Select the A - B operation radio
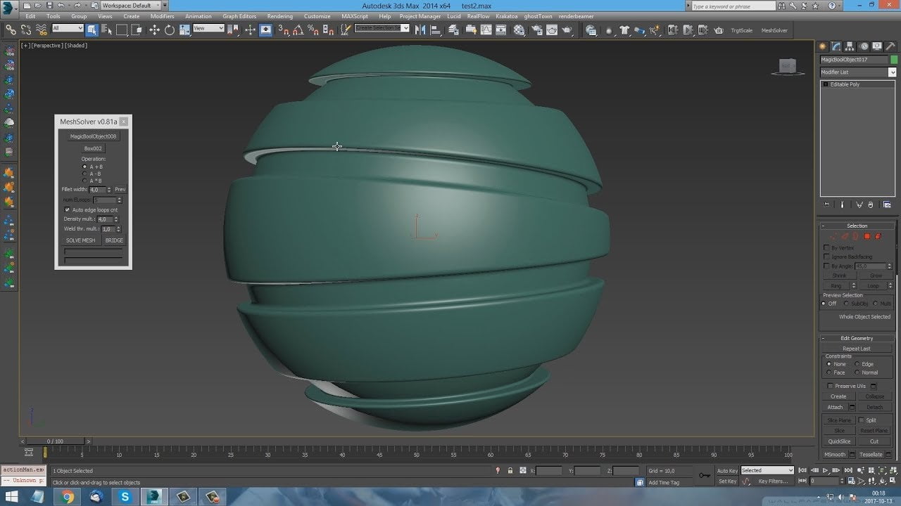The width and height of the screenshot is (901, 506). (x=85, y=174)
